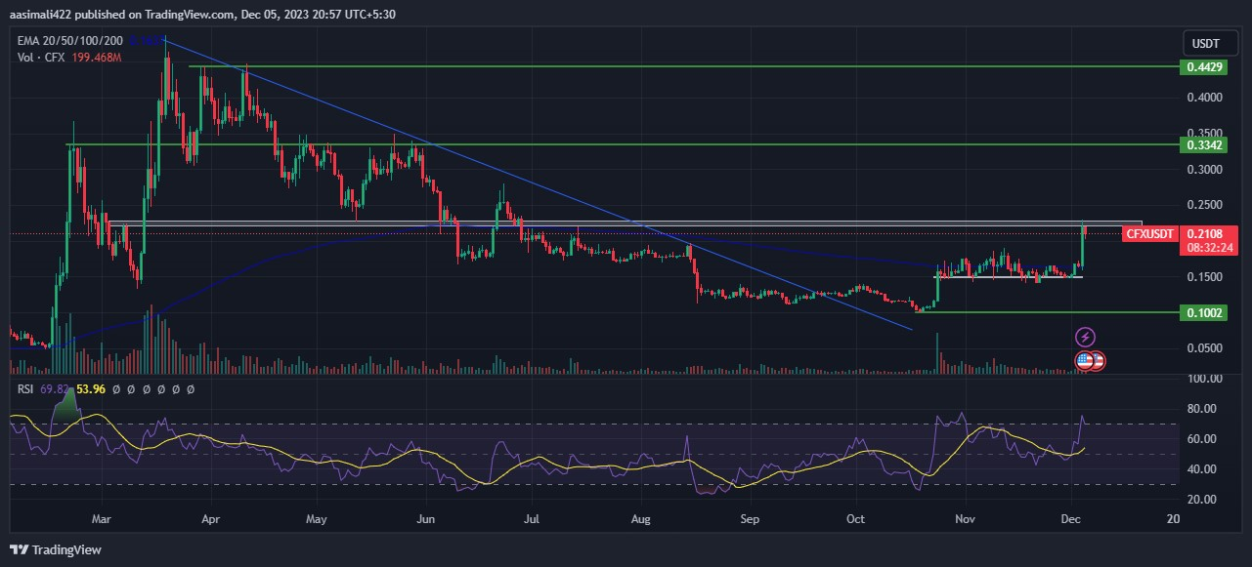The width and height of the screenshot is (1252, 567).
Task: Click the Nov label on time axis
Action: coord(966,520)
